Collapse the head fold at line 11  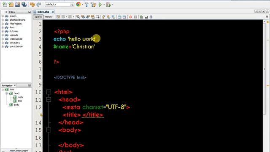click(x=49, y=100)
